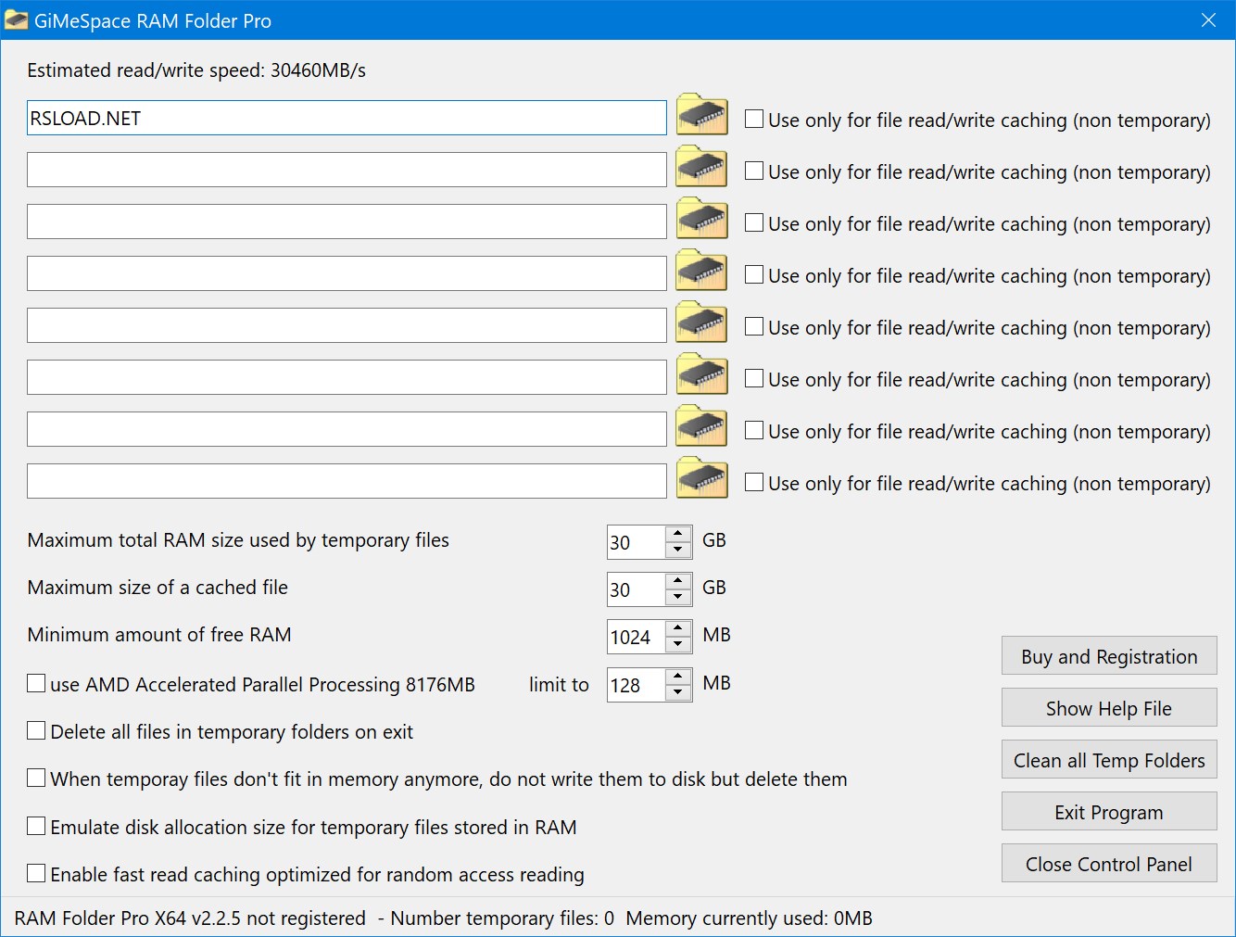The width and height of the screenshot is (1236, 937).
Task: Enable caching-only checkbox for the RSLOAD.NET folder
Action: coord(754,119)
